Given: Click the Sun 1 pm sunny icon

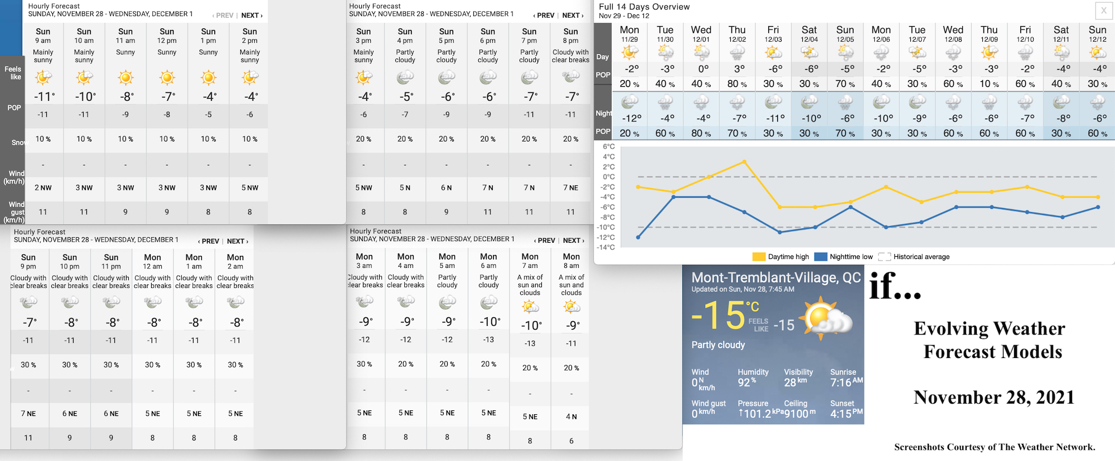Looking at the screenshot, I should click(209, 77).
